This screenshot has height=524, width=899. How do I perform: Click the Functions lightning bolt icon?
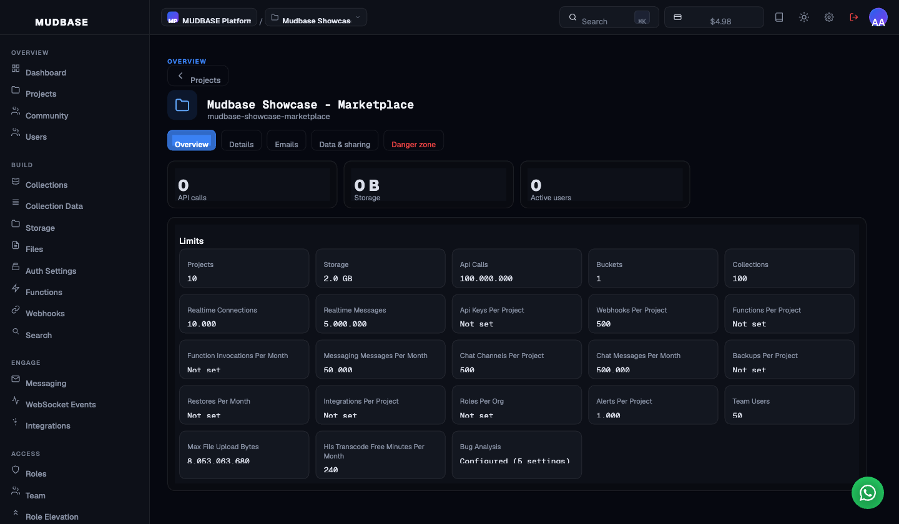pyautogui.click(x=16, y=288)
